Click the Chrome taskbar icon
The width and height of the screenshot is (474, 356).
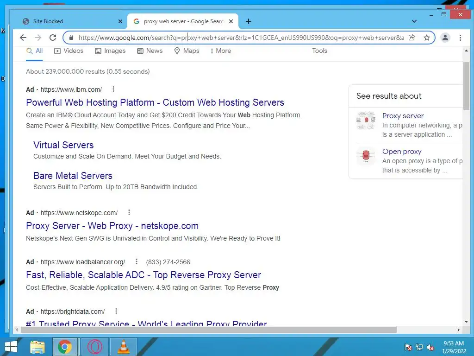pos(64,347)
